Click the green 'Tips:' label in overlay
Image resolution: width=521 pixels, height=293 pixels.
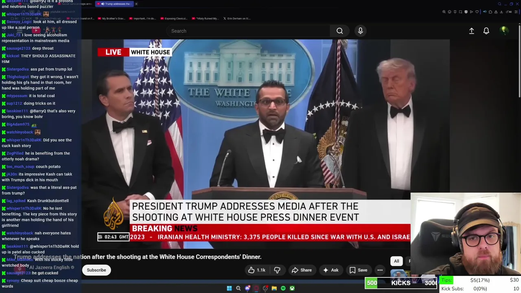pos(447,280)
